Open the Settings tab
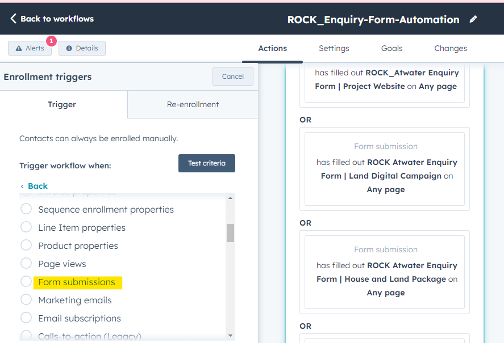Screen dimensions: 504x343 tap(334, 48)
